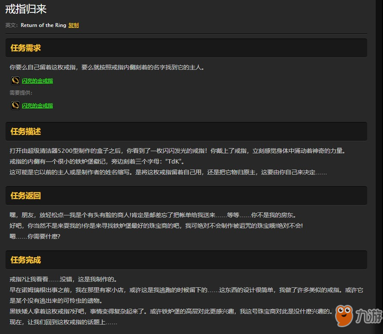Click the line starting 你要么自己留着这枚戒指
Screen dimensions: 383x334
tap(107, 67)
